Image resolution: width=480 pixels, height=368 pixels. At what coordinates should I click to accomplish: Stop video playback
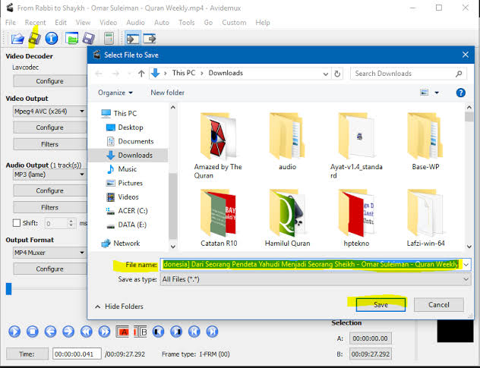pyautogui.click(x=33, y=332)
